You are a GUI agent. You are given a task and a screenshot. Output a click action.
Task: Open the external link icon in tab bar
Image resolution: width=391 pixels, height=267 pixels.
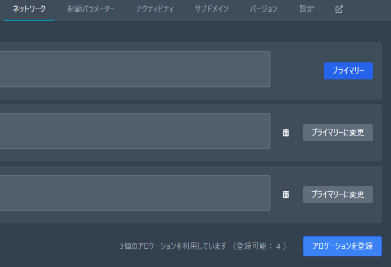(x=339, y=9)
